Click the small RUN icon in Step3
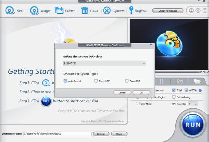Screen dimensions: 209x142 46,101
